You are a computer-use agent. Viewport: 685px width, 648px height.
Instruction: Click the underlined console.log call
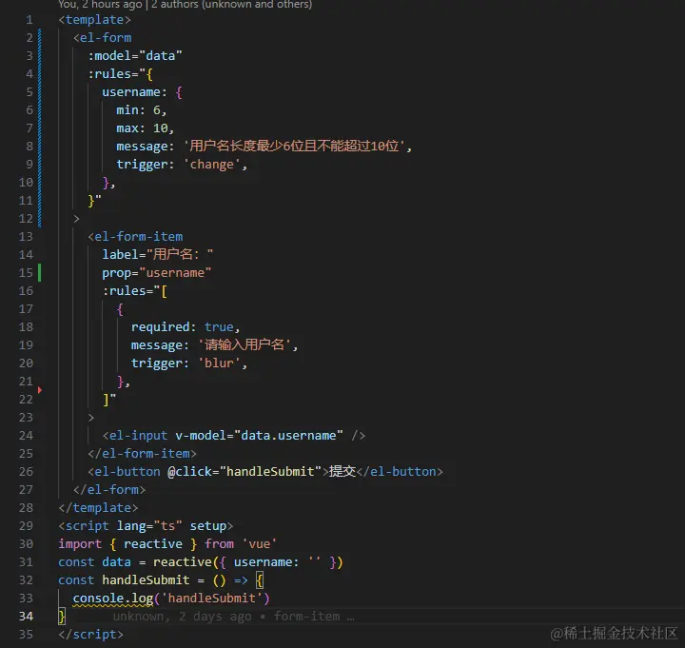[x=112, y=599]
